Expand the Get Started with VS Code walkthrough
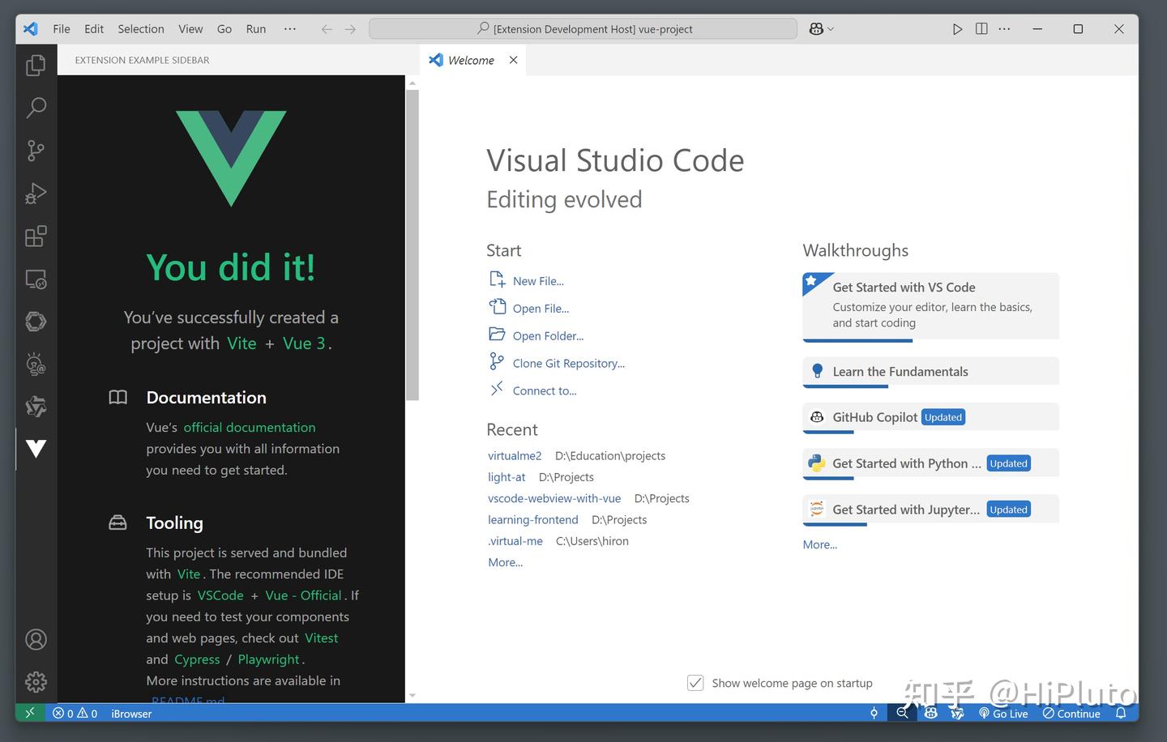This screenshot has height=742, width=1167. 930,305
